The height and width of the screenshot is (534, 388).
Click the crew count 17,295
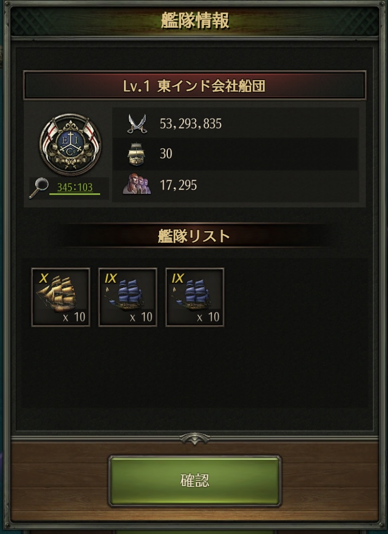click(x=179, y=185)
